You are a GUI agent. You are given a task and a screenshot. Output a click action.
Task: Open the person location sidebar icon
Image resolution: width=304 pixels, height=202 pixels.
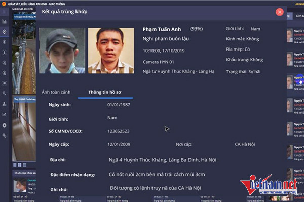click(x=4, y=104)
